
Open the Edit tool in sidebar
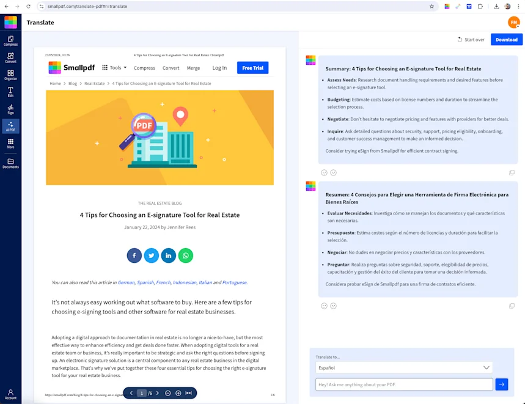tap(10, 92)
